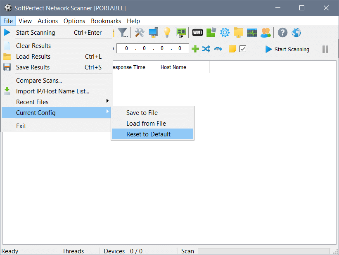The height and width of the screenshot is (255, 339).
Task: Open the Bookmarks menu
Action: 106,21
